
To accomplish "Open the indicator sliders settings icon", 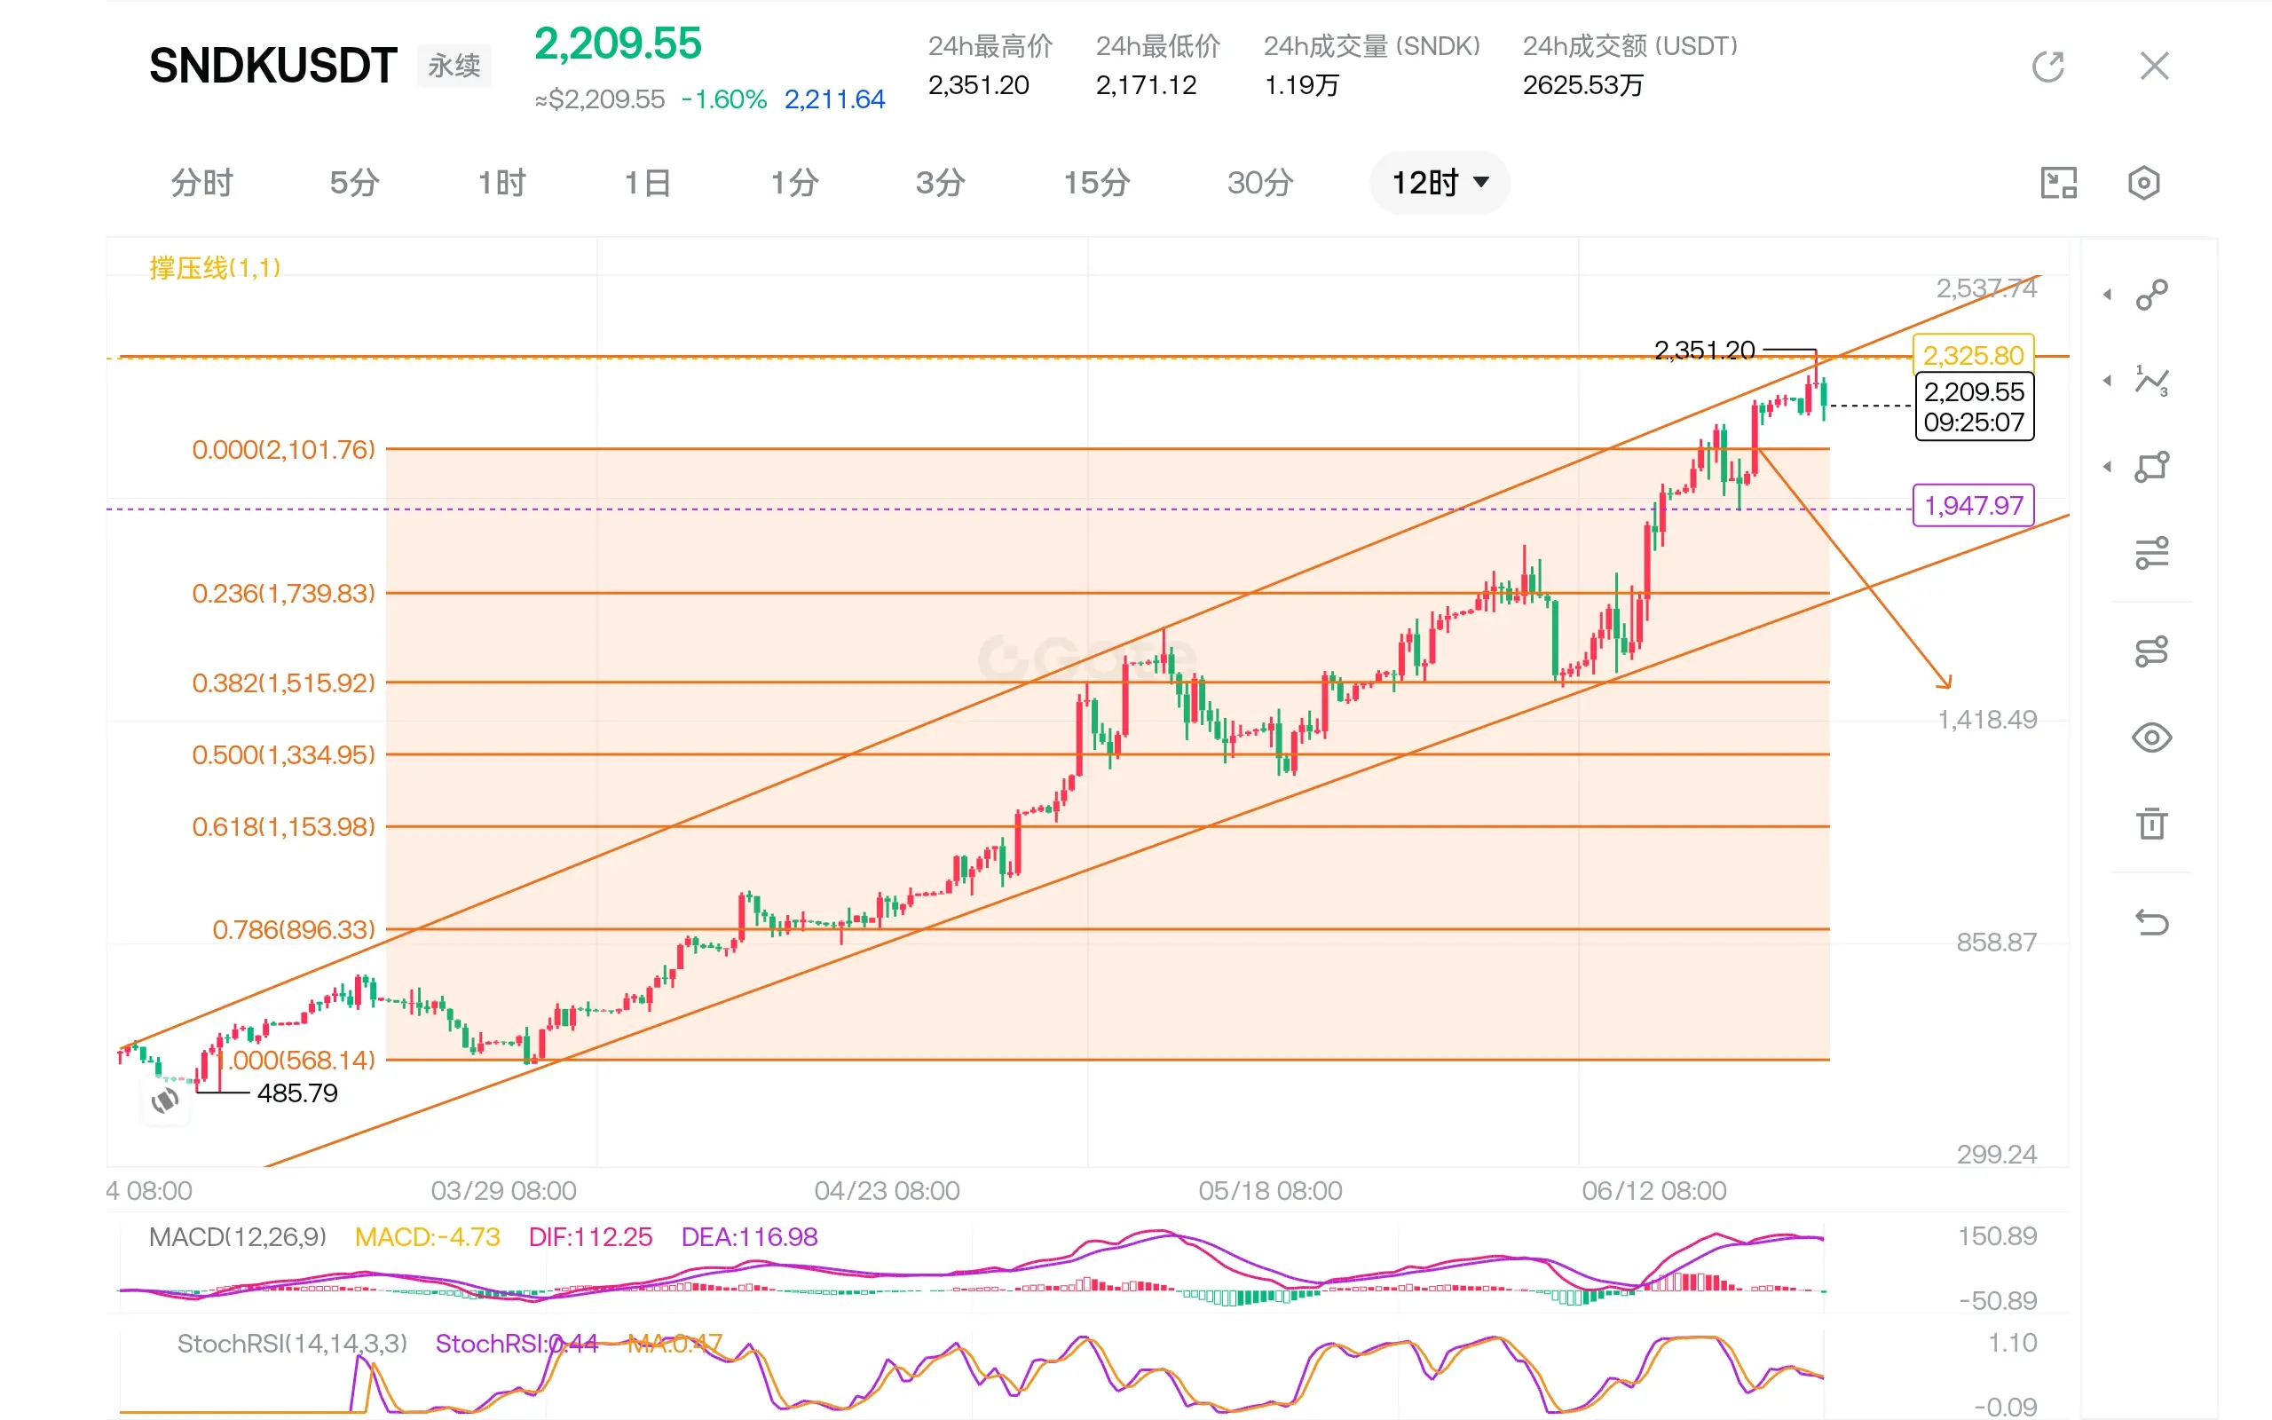I will pos(2151,552).
